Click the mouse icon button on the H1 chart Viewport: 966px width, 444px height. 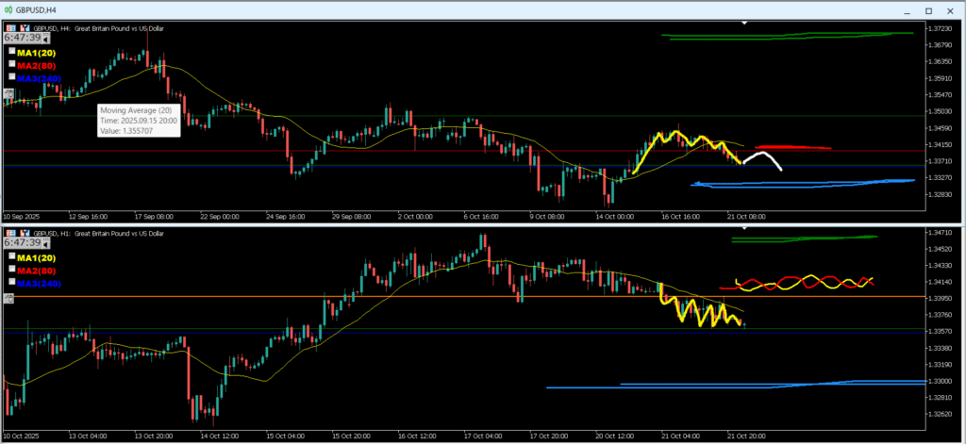pos(8,299)
